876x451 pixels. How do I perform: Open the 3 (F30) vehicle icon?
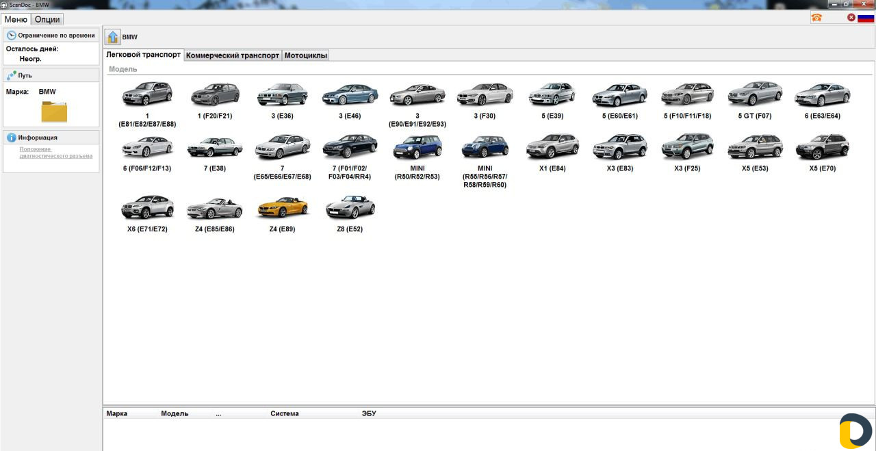pos(485,94)
